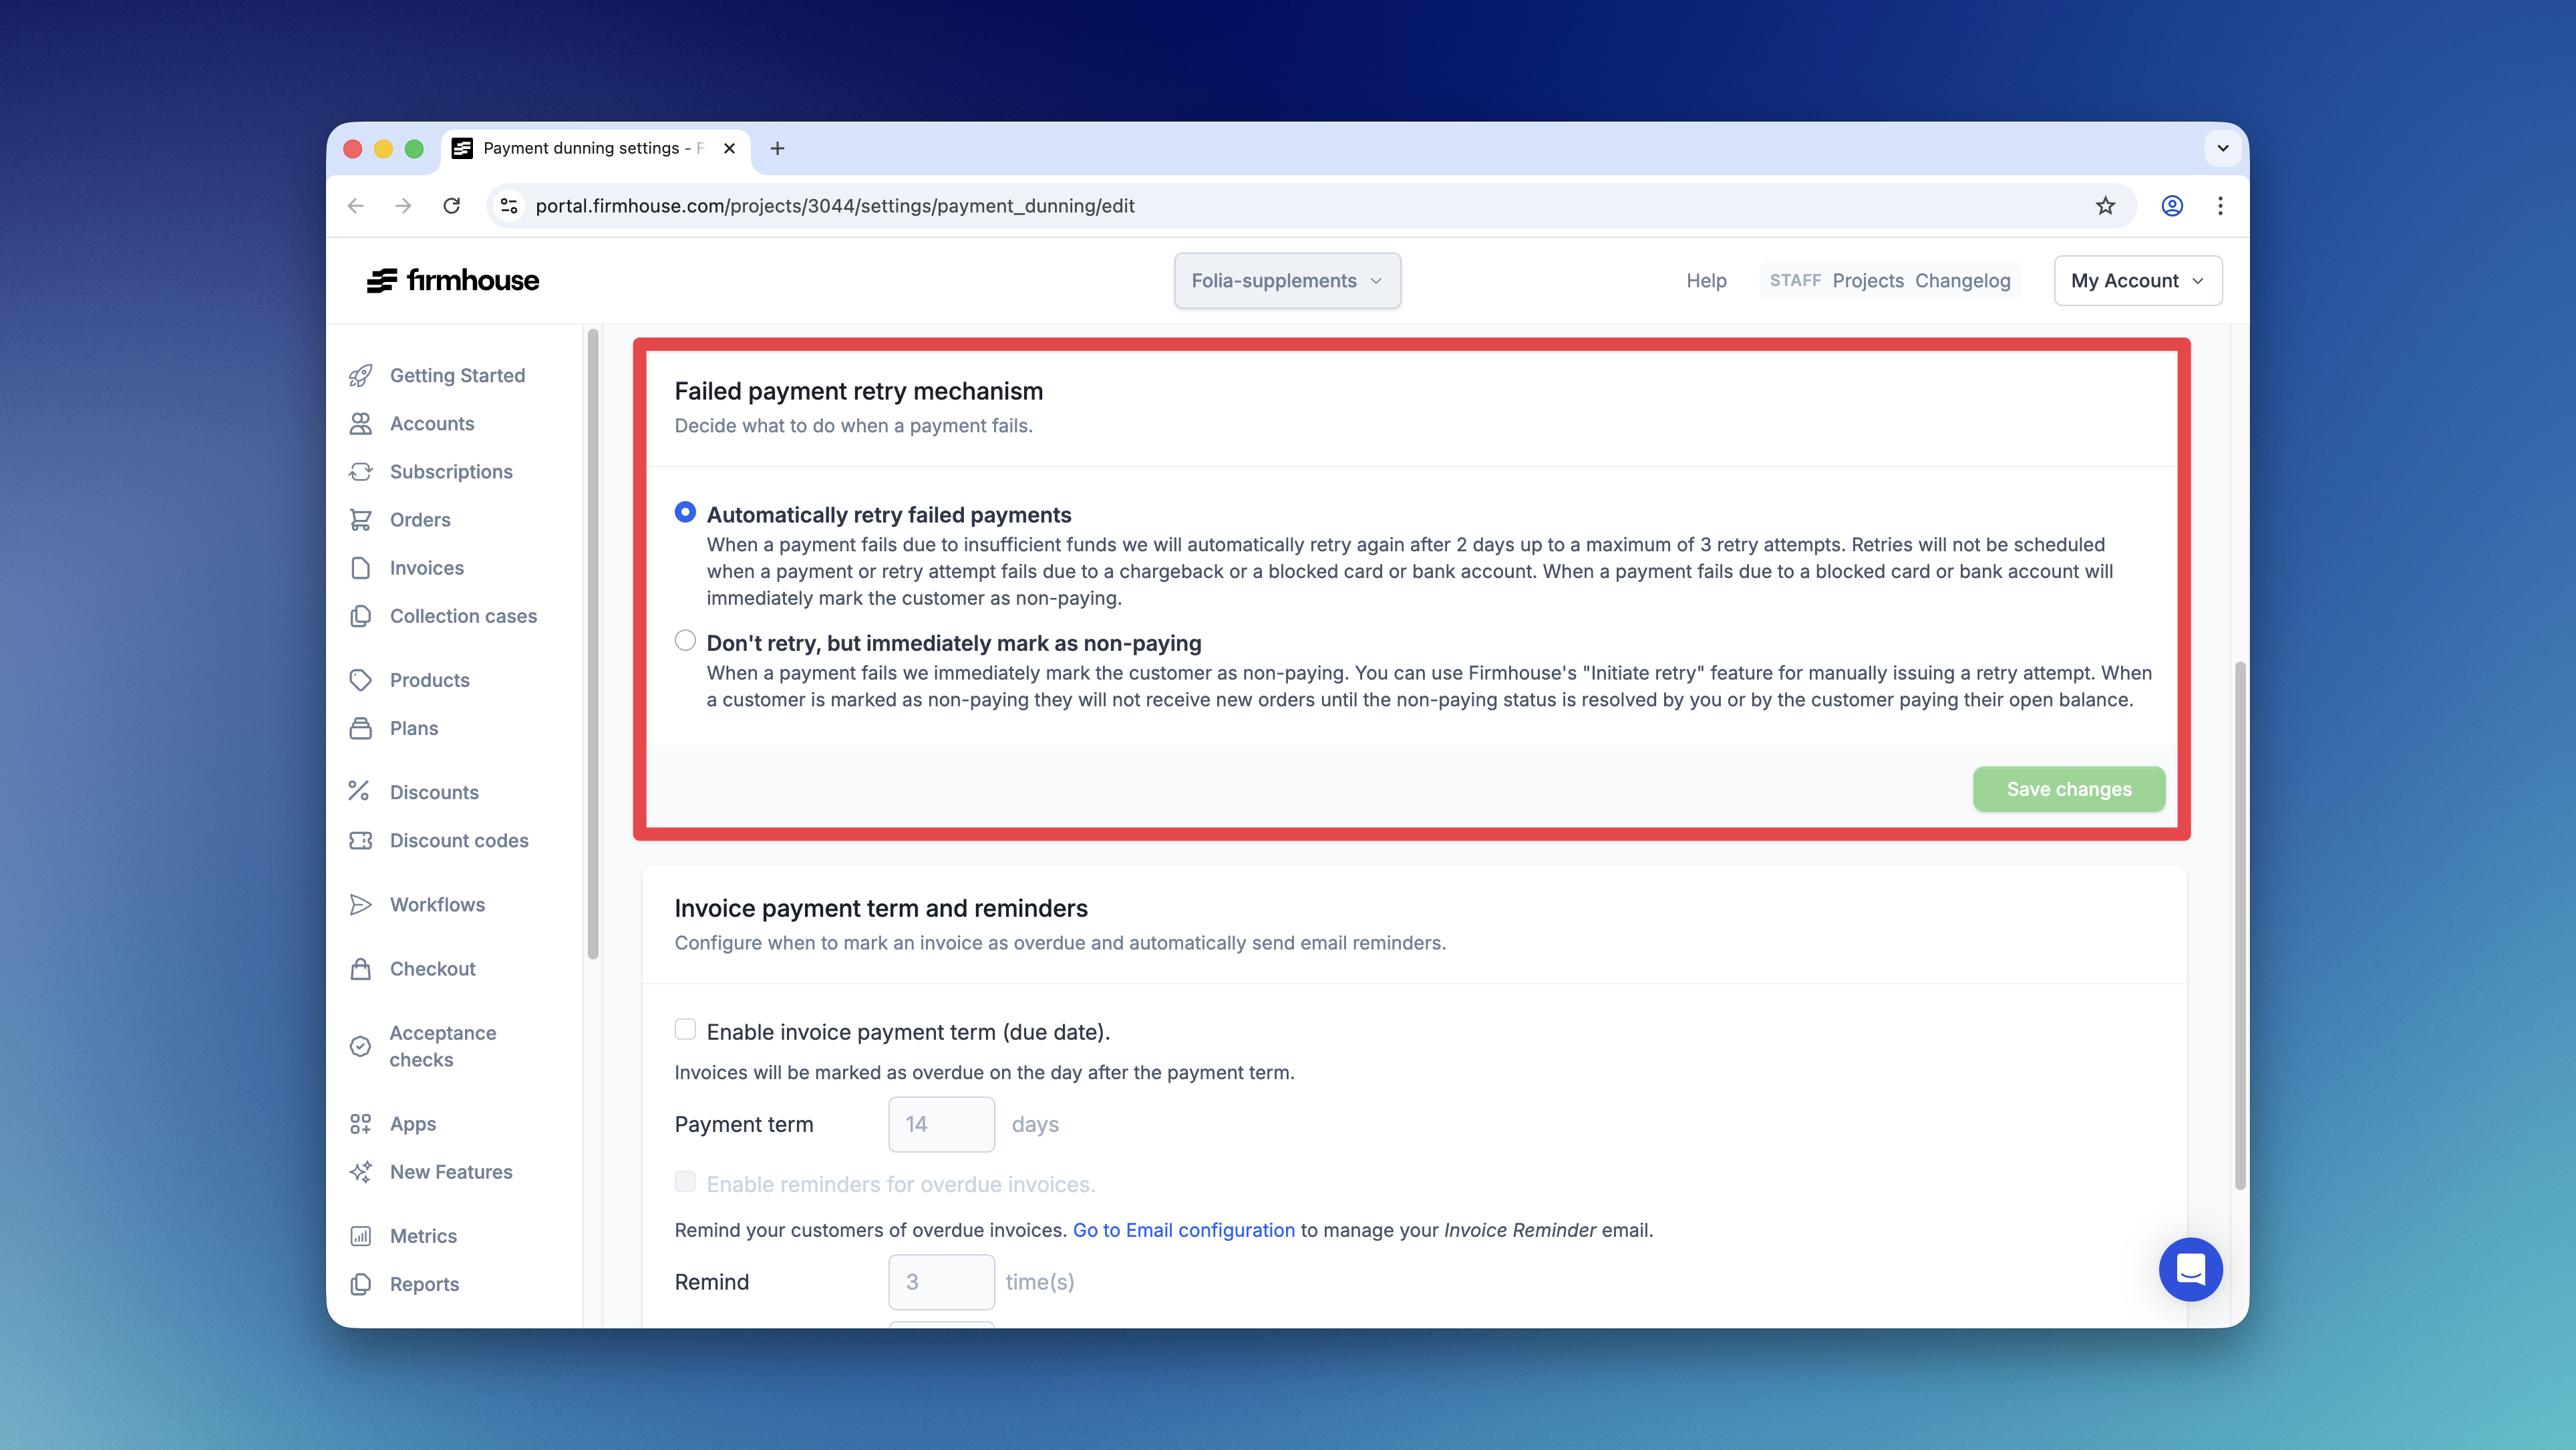The image size is (2576, 1450).
Task: Open Orders via the cart icon
Action: click(362, 519)
